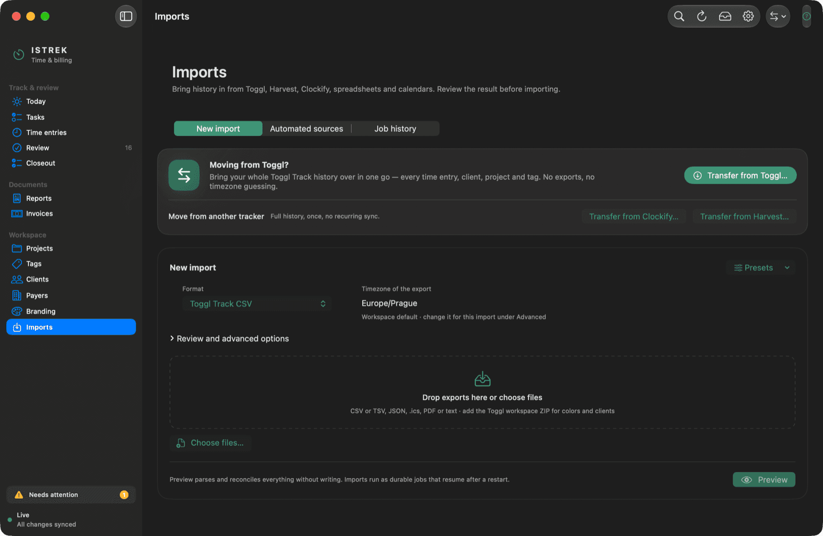Switch to Automated sources tab

(307, 129)
